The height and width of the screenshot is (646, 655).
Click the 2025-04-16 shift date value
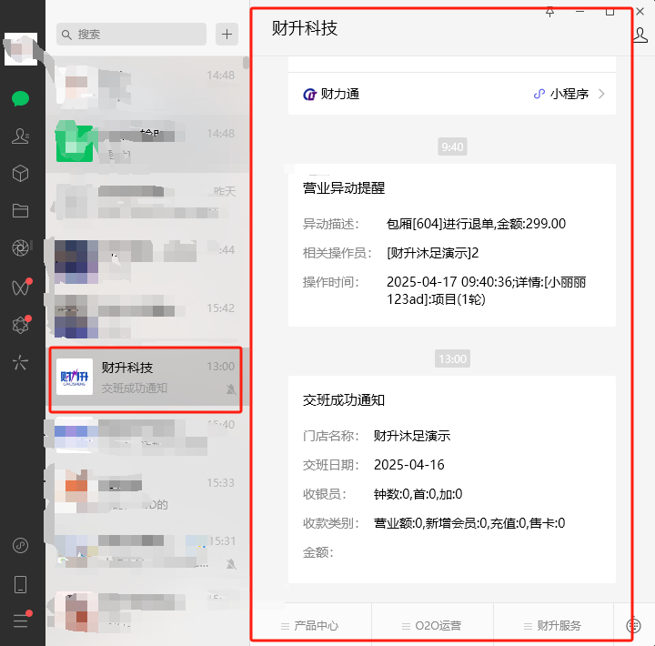point(409,465)
